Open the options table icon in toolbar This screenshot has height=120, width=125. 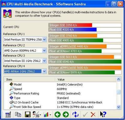[x=8, y=115]
